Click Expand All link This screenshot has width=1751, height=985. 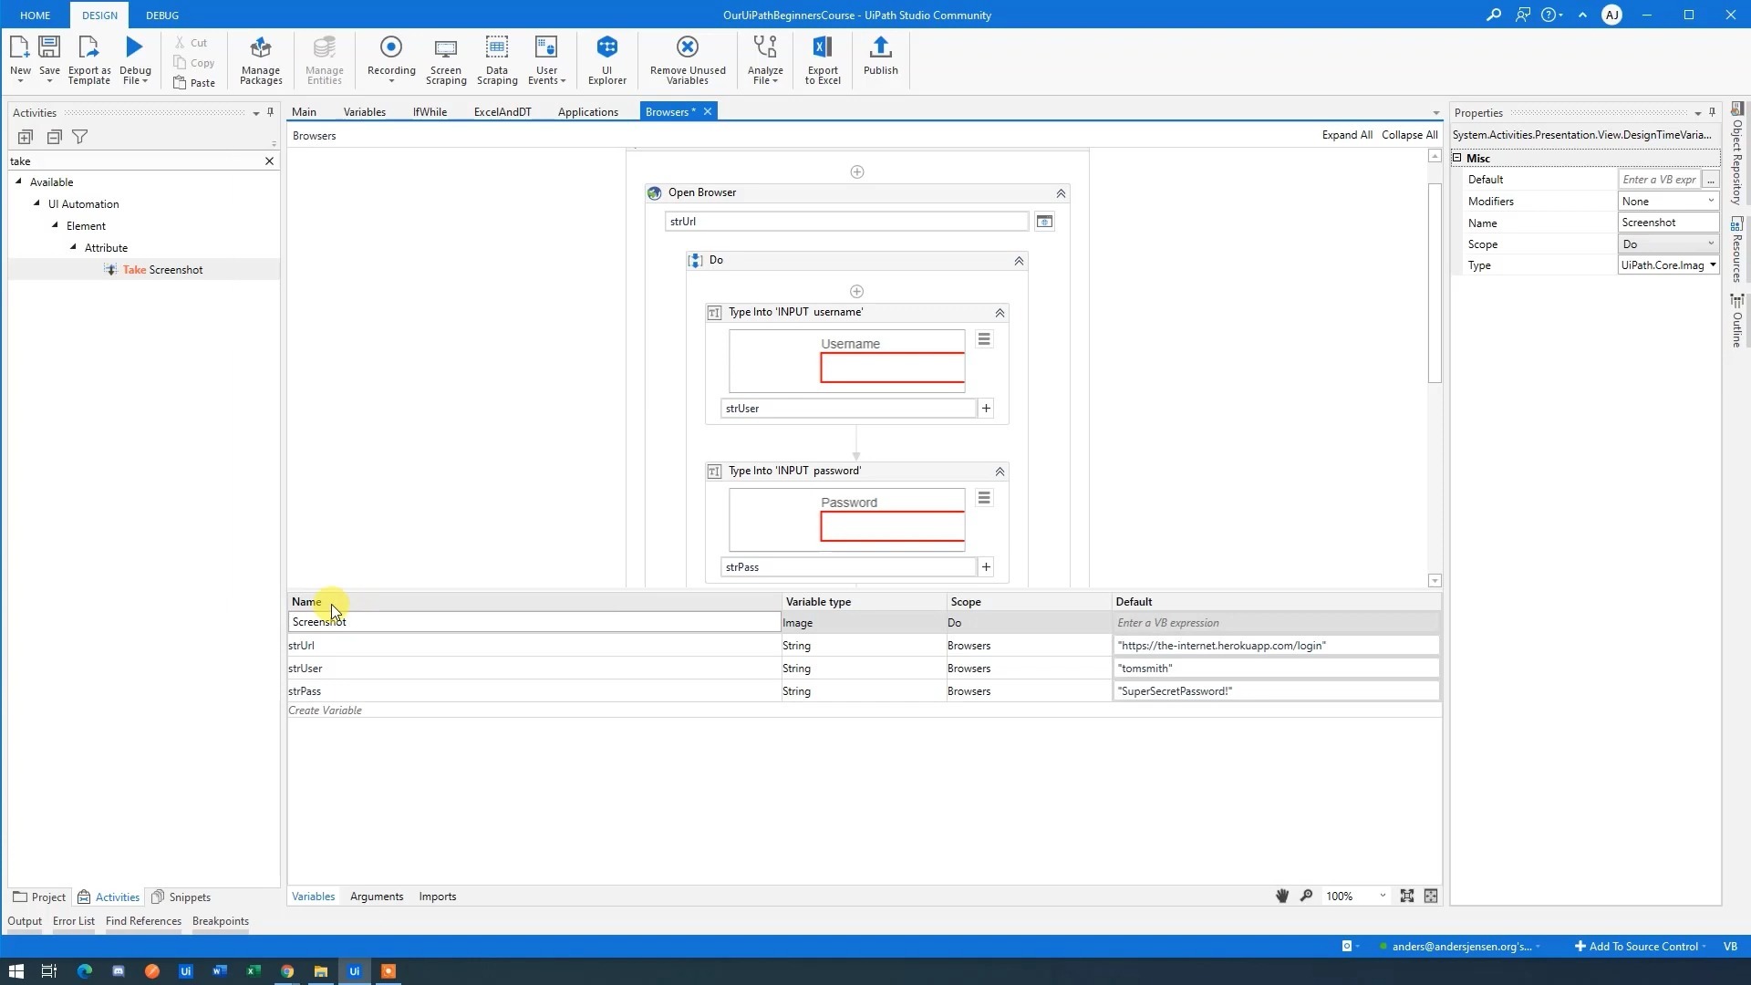point(1347,135)
